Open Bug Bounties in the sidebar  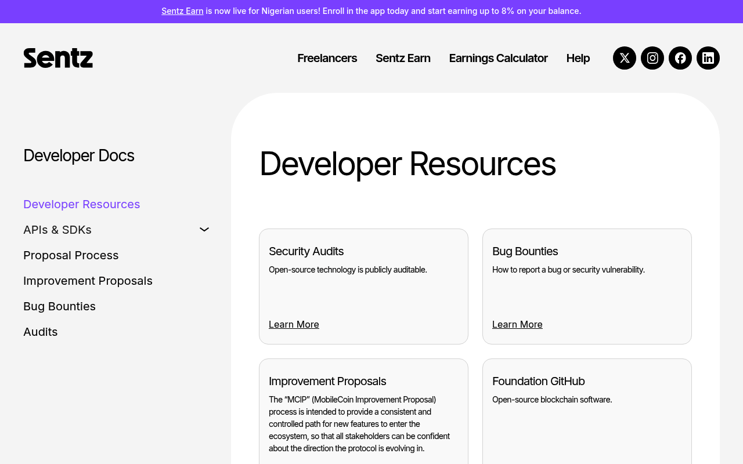[59, 306]
